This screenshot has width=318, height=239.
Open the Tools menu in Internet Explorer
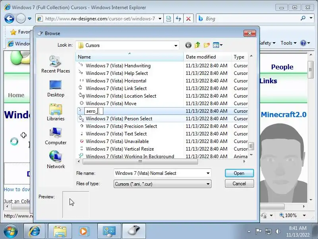289,43
